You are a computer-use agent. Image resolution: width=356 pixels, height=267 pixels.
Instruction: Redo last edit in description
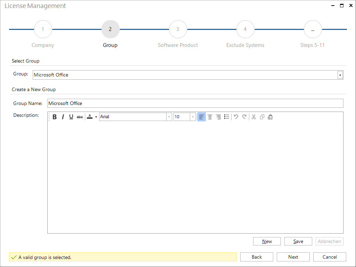tap(244, 117)
